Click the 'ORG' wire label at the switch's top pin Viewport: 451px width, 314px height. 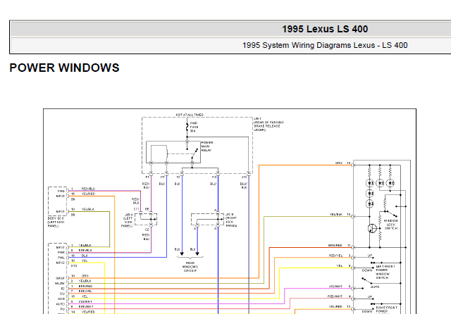click(x=339, y=163)
